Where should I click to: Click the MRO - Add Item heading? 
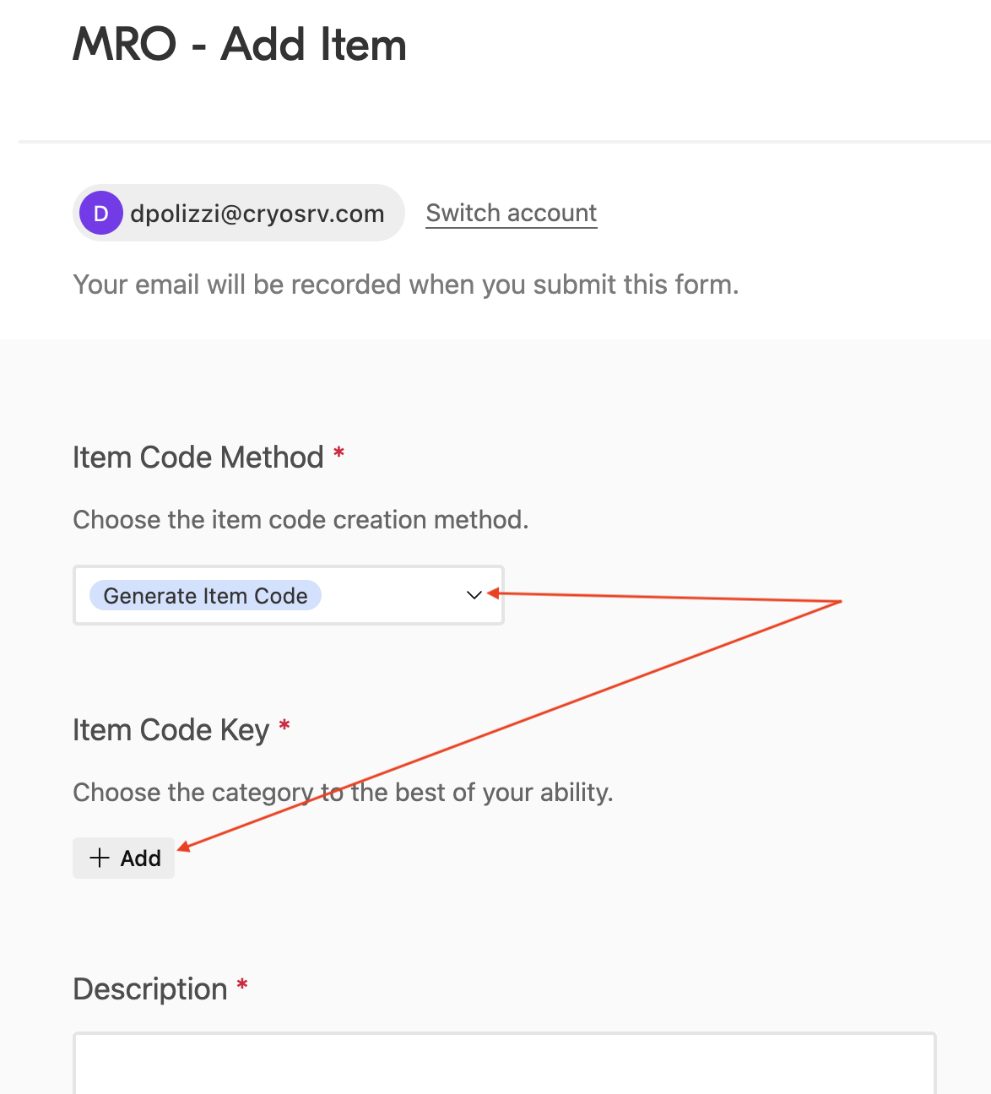point(240,45)
